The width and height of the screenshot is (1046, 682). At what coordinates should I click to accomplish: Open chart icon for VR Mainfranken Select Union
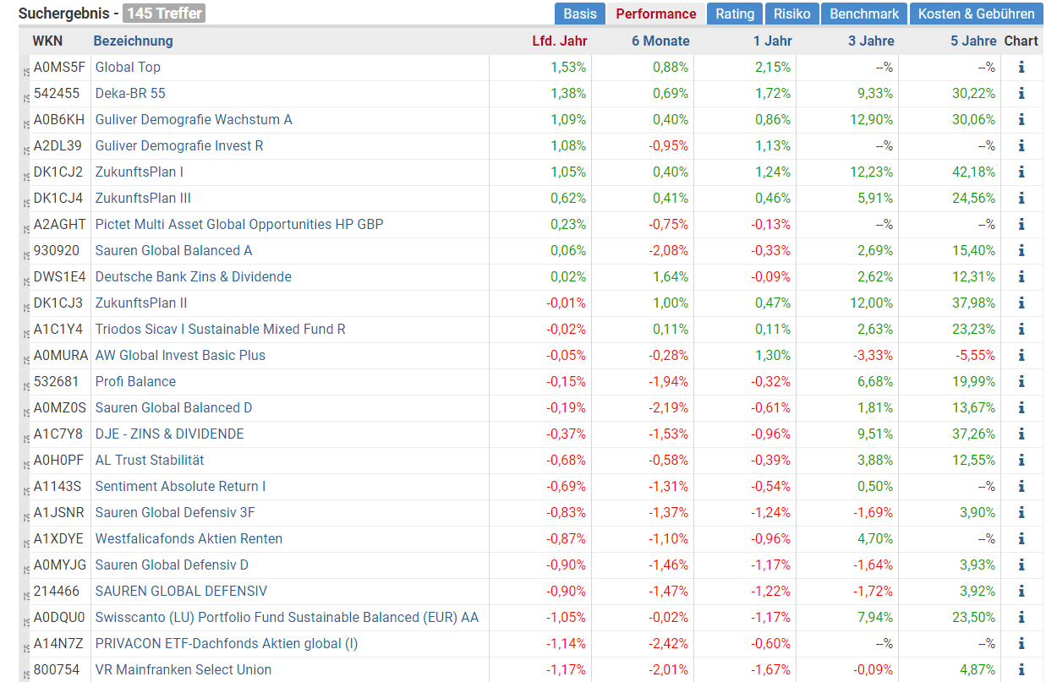coord(1021,670)
